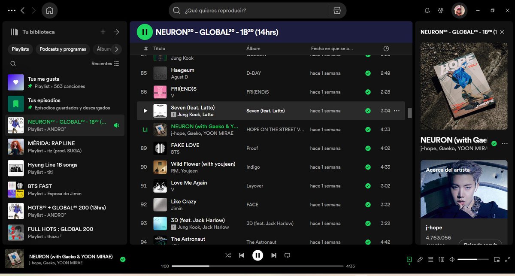This screenshot has height=276, width=515.
Task: Open the Recientes sort menu
Action: [106, 64]
